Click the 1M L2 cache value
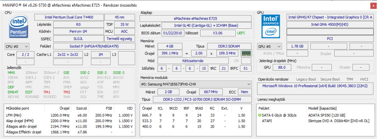Screen dimensions: 377x139 coord(101,54)
